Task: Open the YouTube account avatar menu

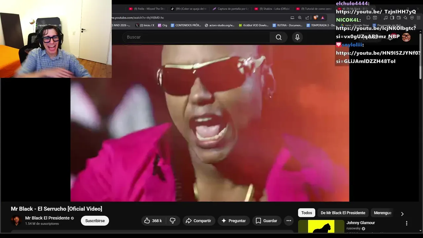Action: tap(406, 37)
